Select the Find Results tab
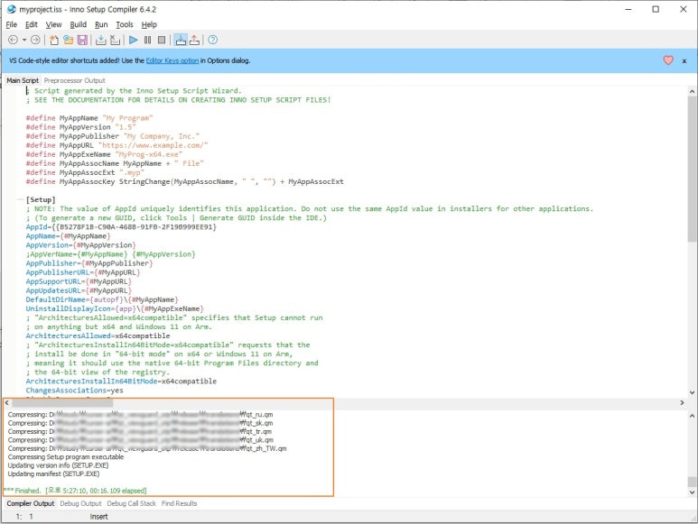 tap(179, 503)
